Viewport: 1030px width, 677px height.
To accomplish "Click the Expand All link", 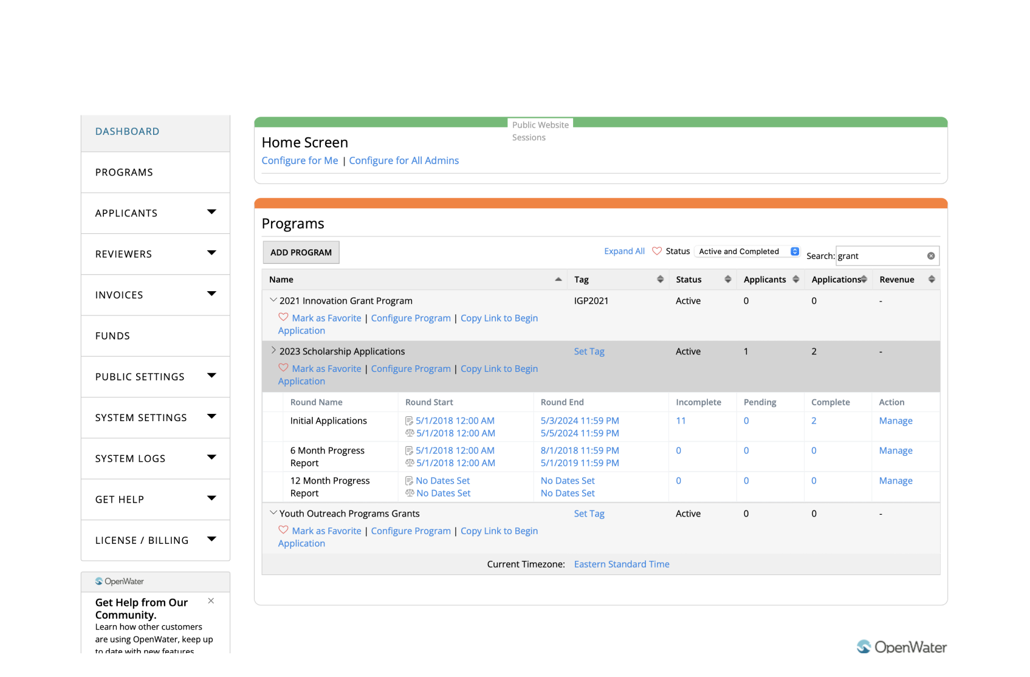I will coord(624,251).
